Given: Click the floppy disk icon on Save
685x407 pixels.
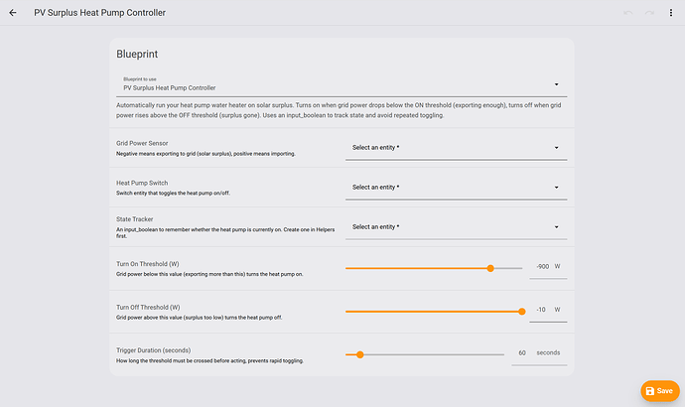Looking at the screenshot, I should (650, 391).
